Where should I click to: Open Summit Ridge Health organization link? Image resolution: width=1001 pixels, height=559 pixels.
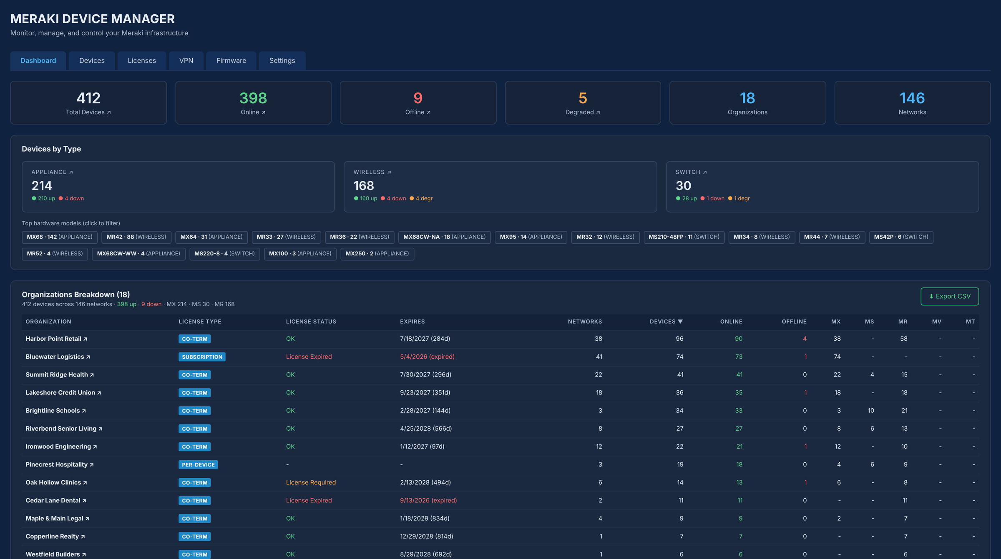pos(60,374)
